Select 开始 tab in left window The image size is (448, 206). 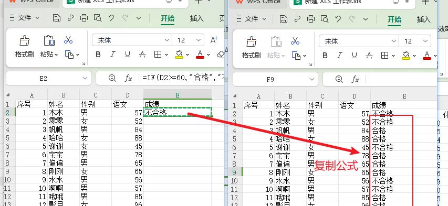tap(168, 18)
